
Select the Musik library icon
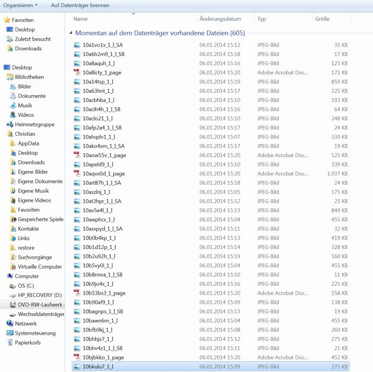pos(13,105)
